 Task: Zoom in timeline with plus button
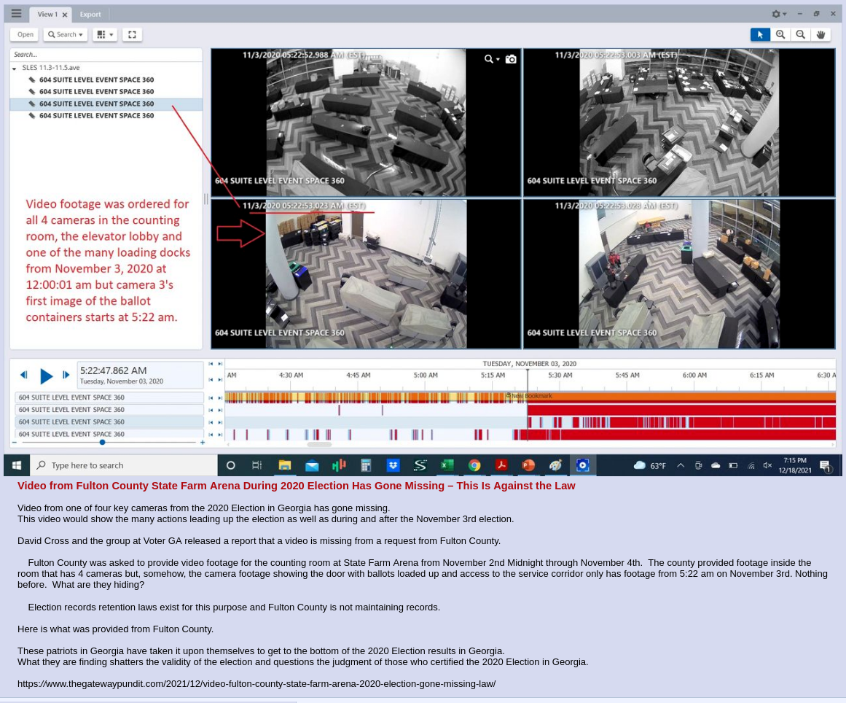click(x=203, y=442)
